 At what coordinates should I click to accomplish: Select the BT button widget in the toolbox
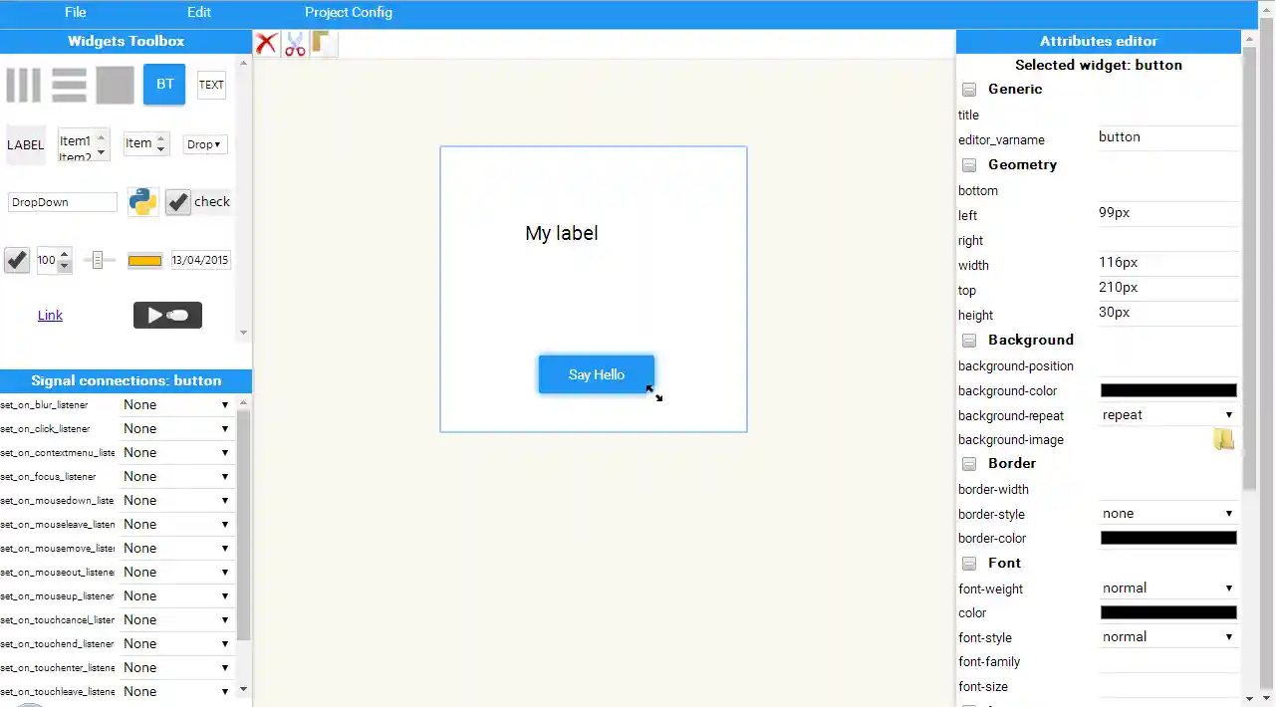click(163, 84)
